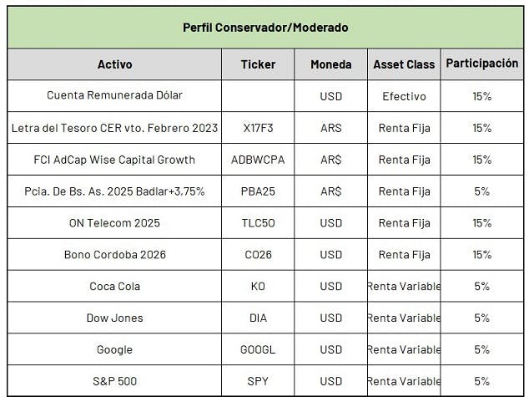Click the GOOGL ticker cell

point(258,349)
